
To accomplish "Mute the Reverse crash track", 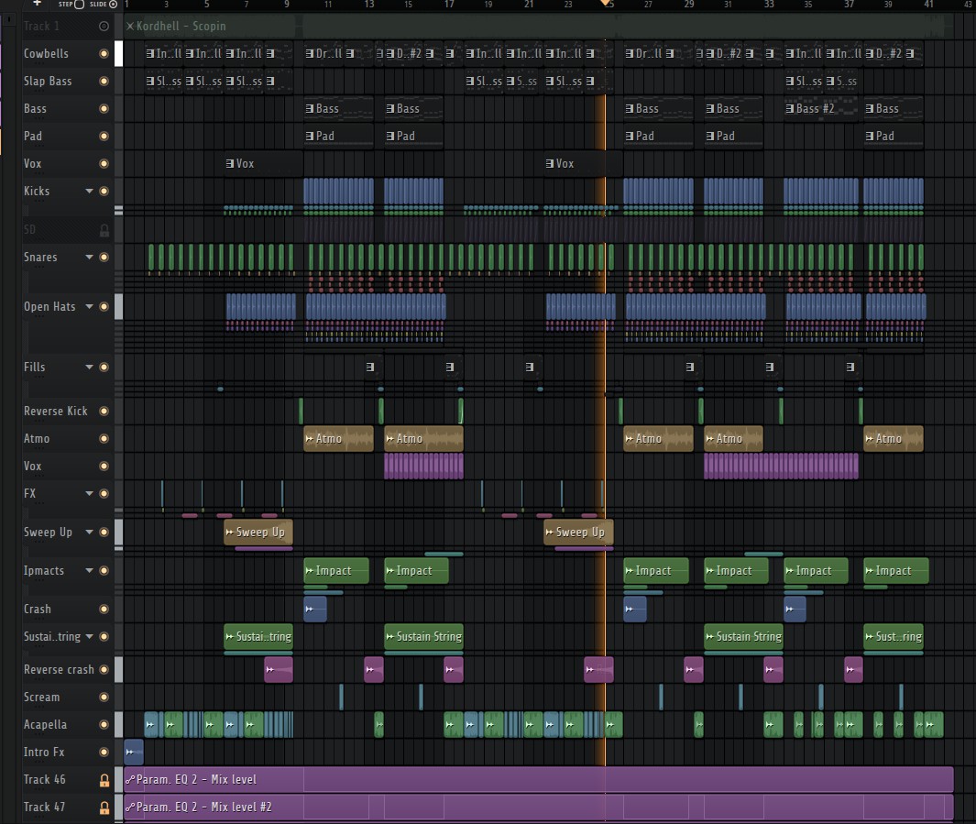I will 104,670.
